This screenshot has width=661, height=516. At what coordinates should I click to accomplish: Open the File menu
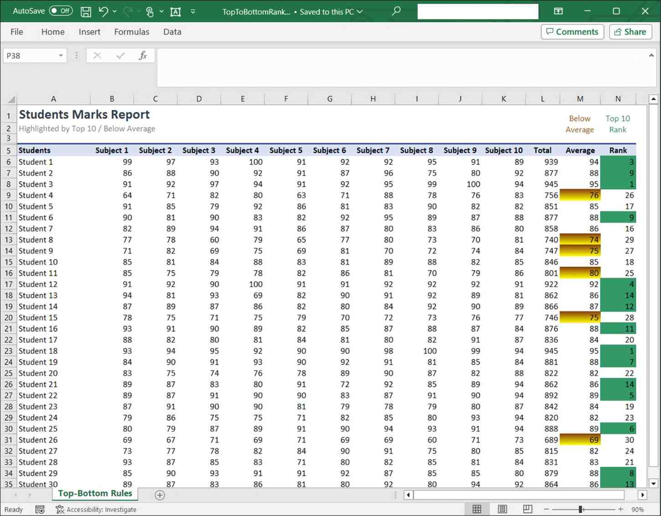pyautogui.click(x=17, y=31)
